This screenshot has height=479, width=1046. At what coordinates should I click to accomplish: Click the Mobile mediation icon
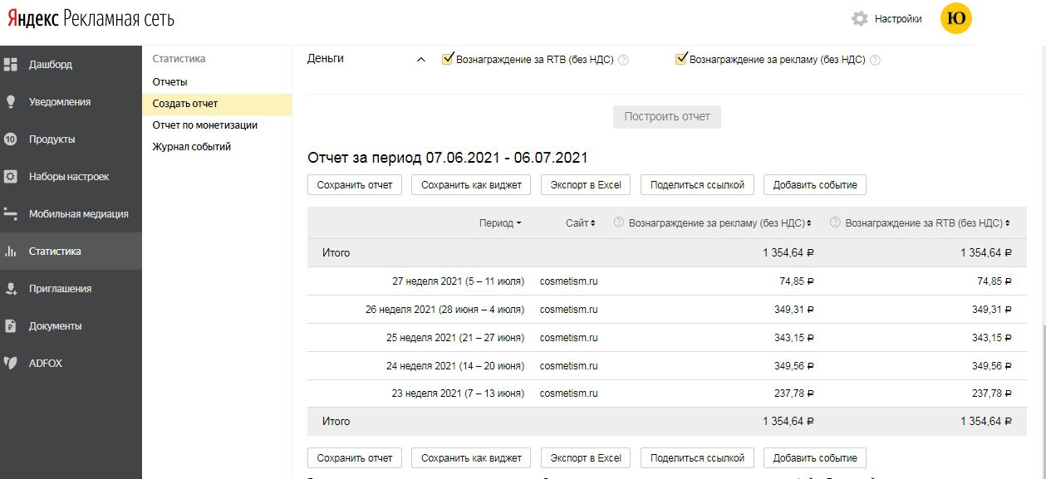click(11, 213)
